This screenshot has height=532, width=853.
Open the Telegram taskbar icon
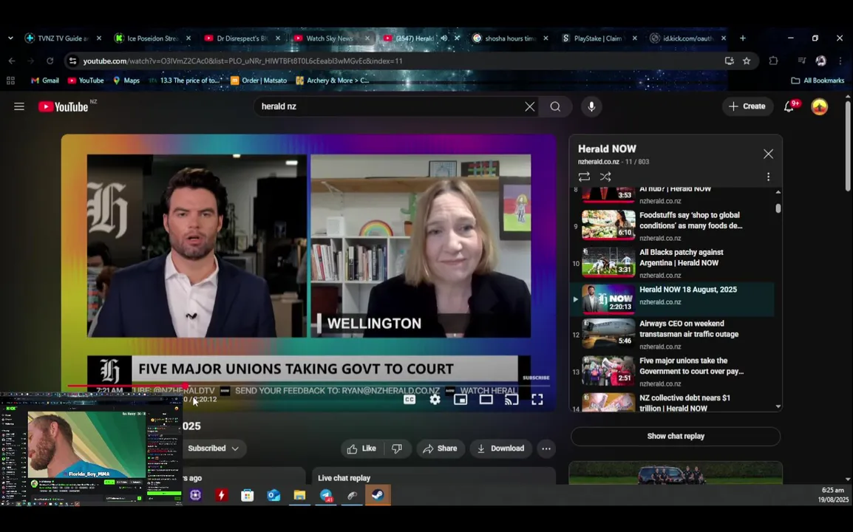[326, 495]
